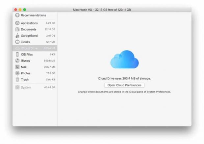This screenshot has width=204, height=144.
Task: Click the Documents icon in sidebar
Action: tap(17, 29)
